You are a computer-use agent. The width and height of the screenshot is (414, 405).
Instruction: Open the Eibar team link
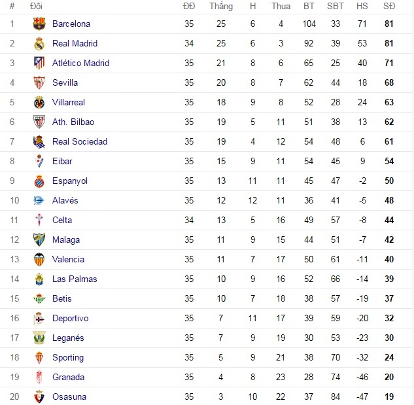pyautogui.click(x=62, y=162)
